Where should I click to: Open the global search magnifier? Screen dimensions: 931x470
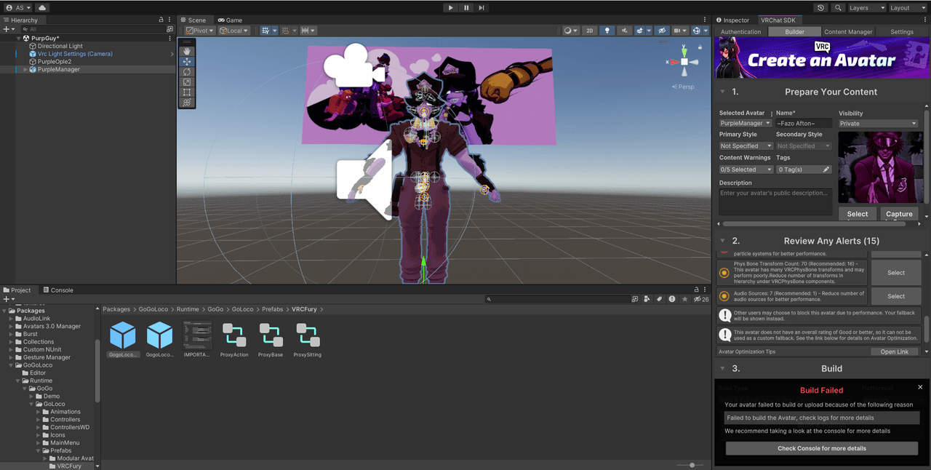pos(839,7)
